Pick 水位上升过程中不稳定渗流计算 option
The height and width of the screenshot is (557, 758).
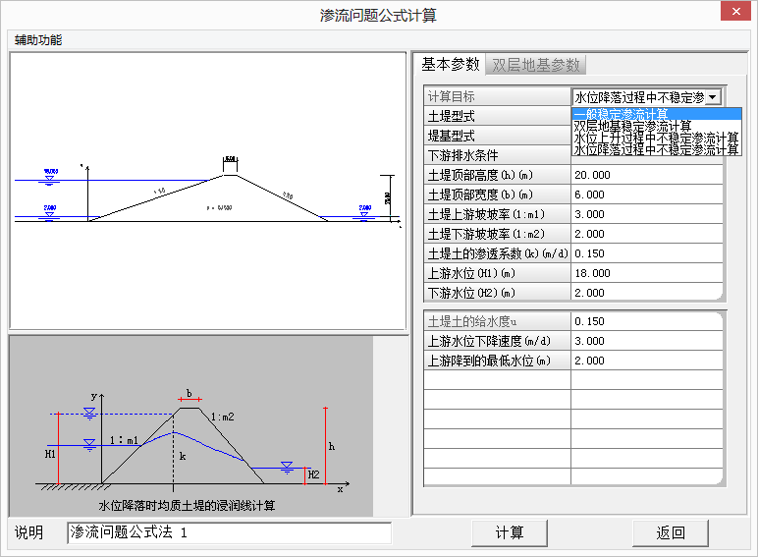coord(656,139)
